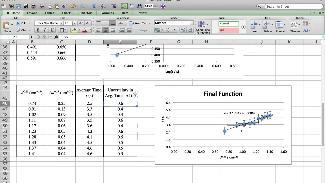This screenshot has width=325, height=183.
Task: Switch to the Layout tab
Action: click(x=32, y=13)
